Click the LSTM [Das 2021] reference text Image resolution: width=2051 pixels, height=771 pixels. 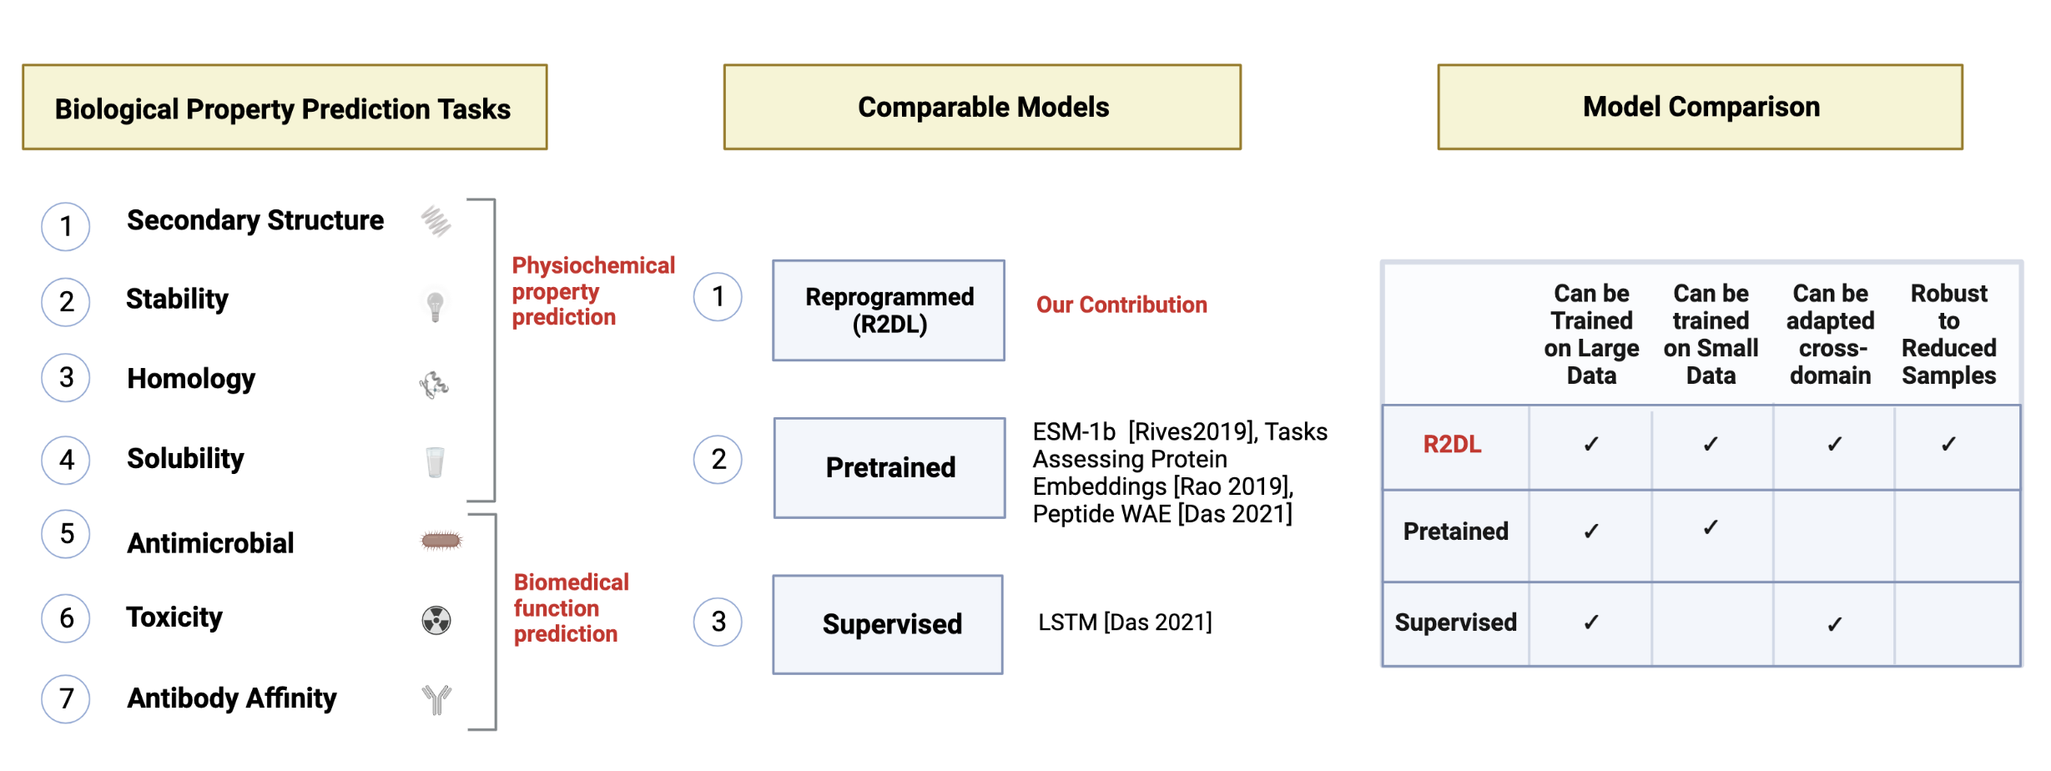pos(1125,622)
